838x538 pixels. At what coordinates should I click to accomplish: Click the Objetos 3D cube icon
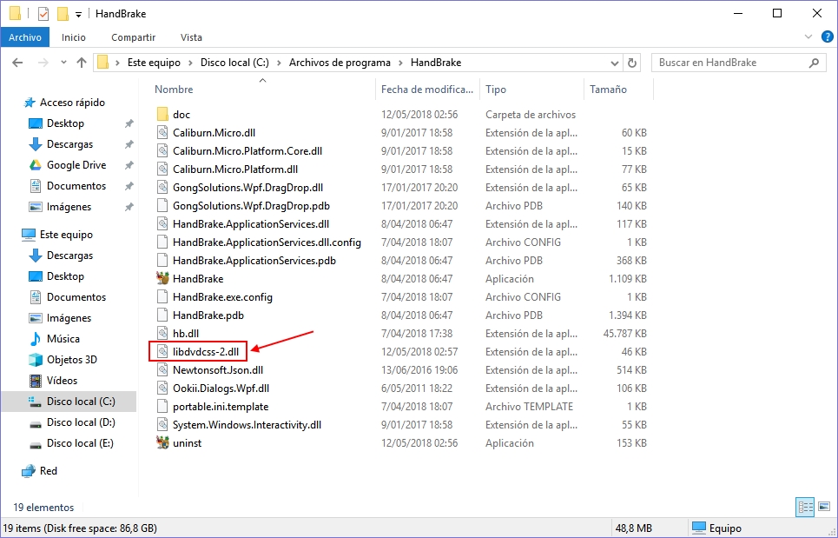[36, 359]
